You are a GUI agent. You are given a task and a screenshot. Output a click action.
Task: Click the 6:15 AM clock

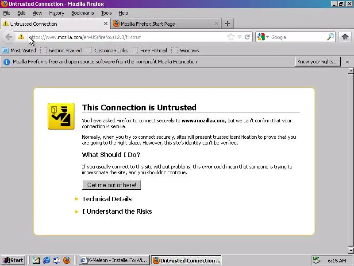[337, 261]
